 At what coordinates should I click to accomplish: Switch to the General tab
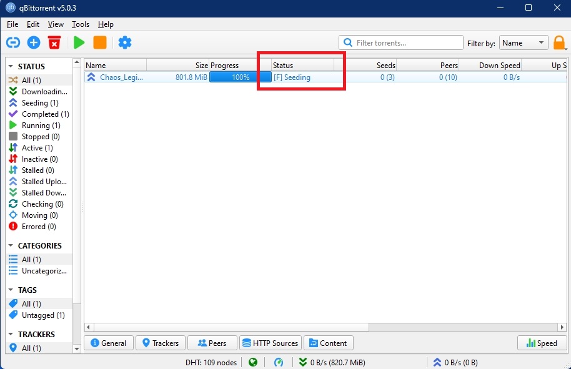pyautogui.click(x=109, y=343)
